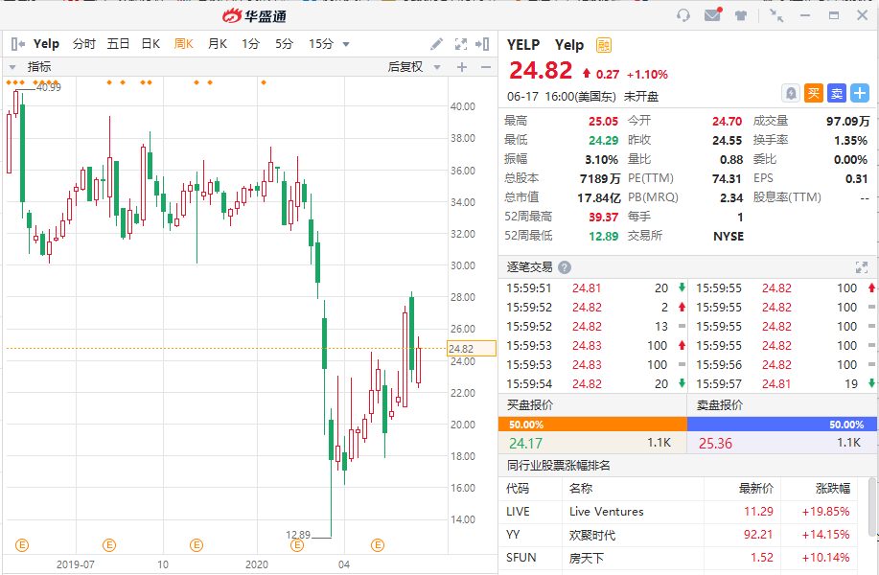Image resolution: width=879 pixels, height=575 pixels.
Task: Open help for 逐笔交易
Action: pos(565,267)
